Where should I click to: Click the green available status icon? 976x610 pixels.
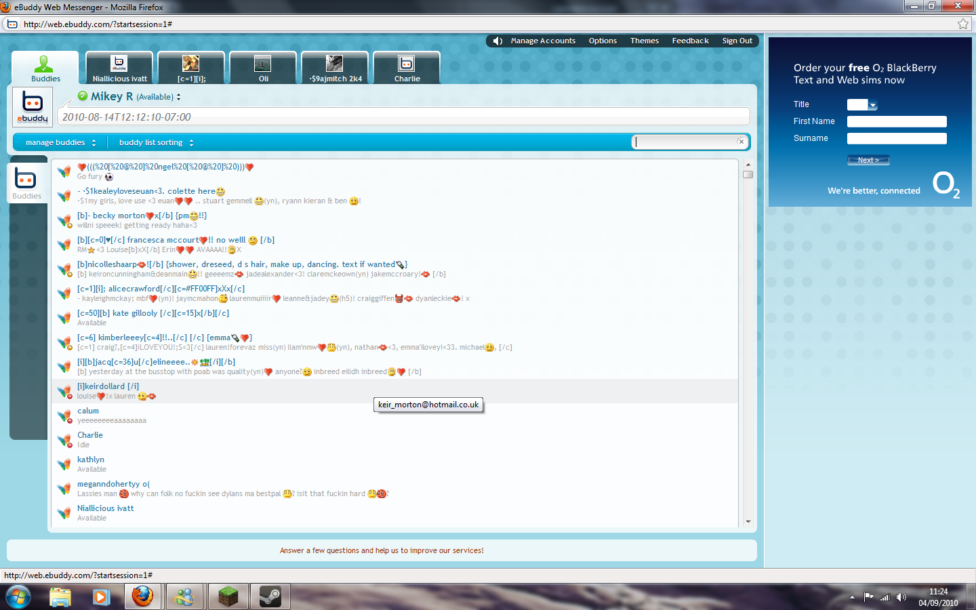point(83,96)
